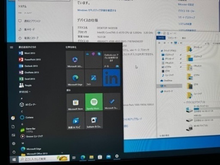Screen dimensions: 220x165
Task: Open Explorer address bar history dropdown
Action: click(206, 43)
